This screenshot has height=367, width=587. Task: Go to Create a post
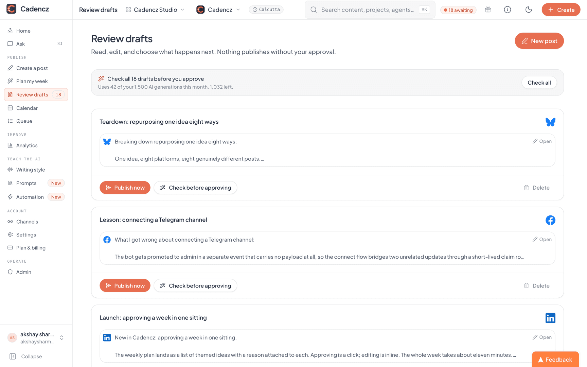pyautogui.click(x=36, y=68)
